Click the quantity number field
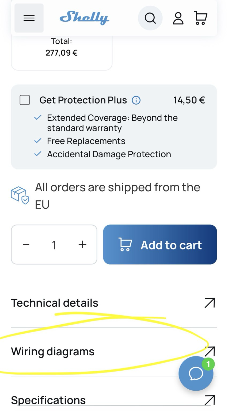 [x=54, y=245]
